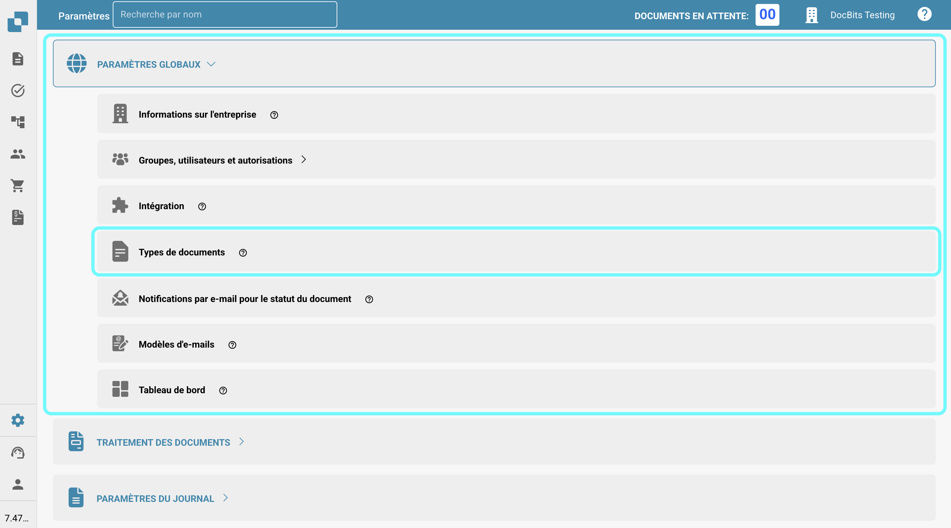Click the support headset sidebar icon
The image size is (951, 528).
(x=18, y=452)
